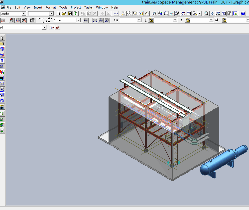Open the Admin permission group dropdown
The width and height of the screenshot is (249, 210).
(x=24, y=14)
